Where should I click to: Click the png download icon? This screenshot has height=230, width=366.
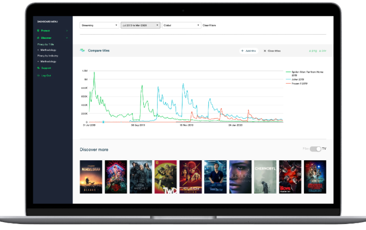point(311,51)
